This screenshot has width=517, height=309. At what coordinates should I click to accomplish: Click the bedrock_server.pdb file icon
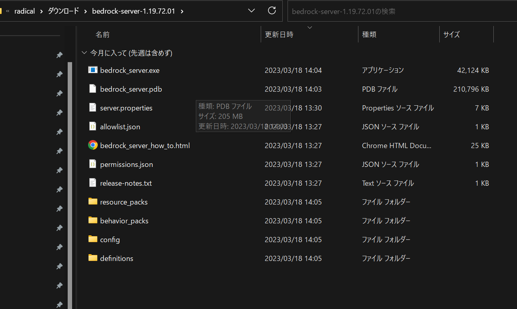coord(93,89)
